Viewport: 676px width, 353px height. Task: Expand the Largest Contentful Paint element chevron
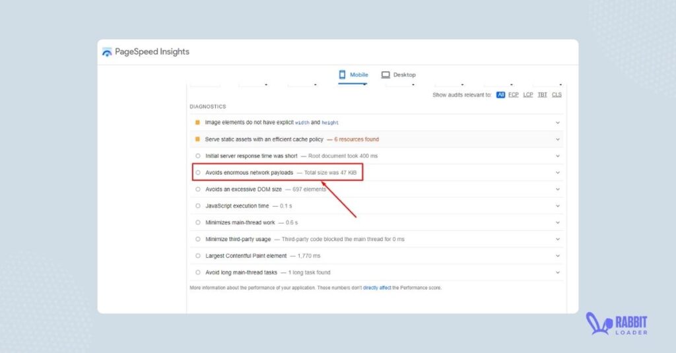tap(557, 256)
